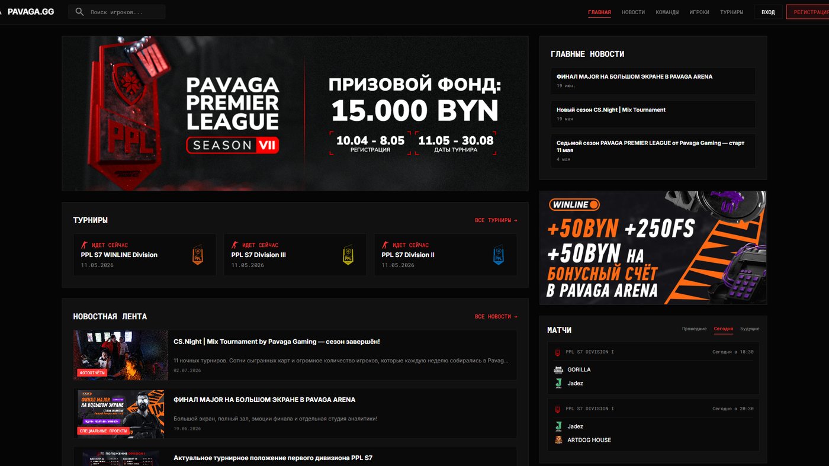Open PPL S7 Division II tournament title

[408, 255]
